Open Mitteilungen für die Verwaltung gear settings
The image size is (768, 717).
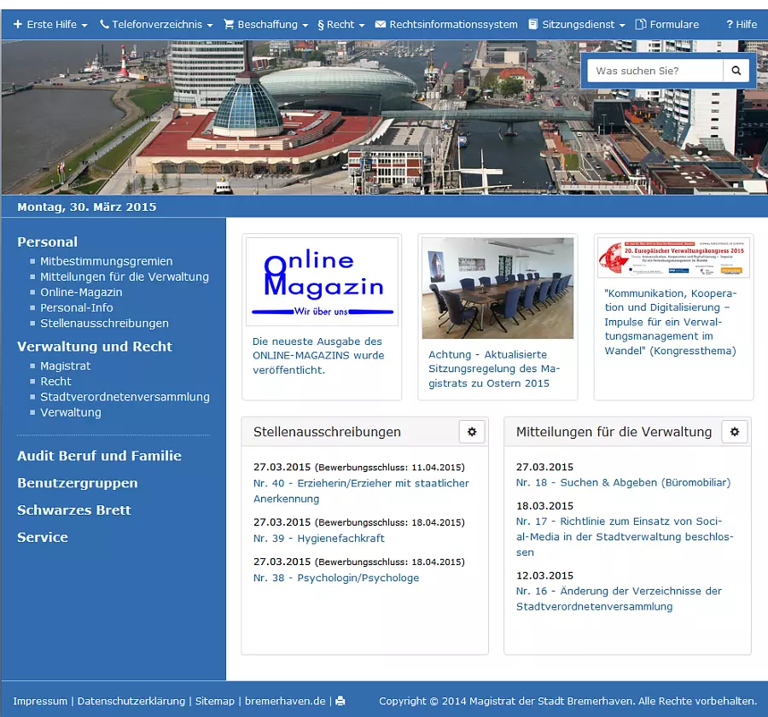coord(734,432)
